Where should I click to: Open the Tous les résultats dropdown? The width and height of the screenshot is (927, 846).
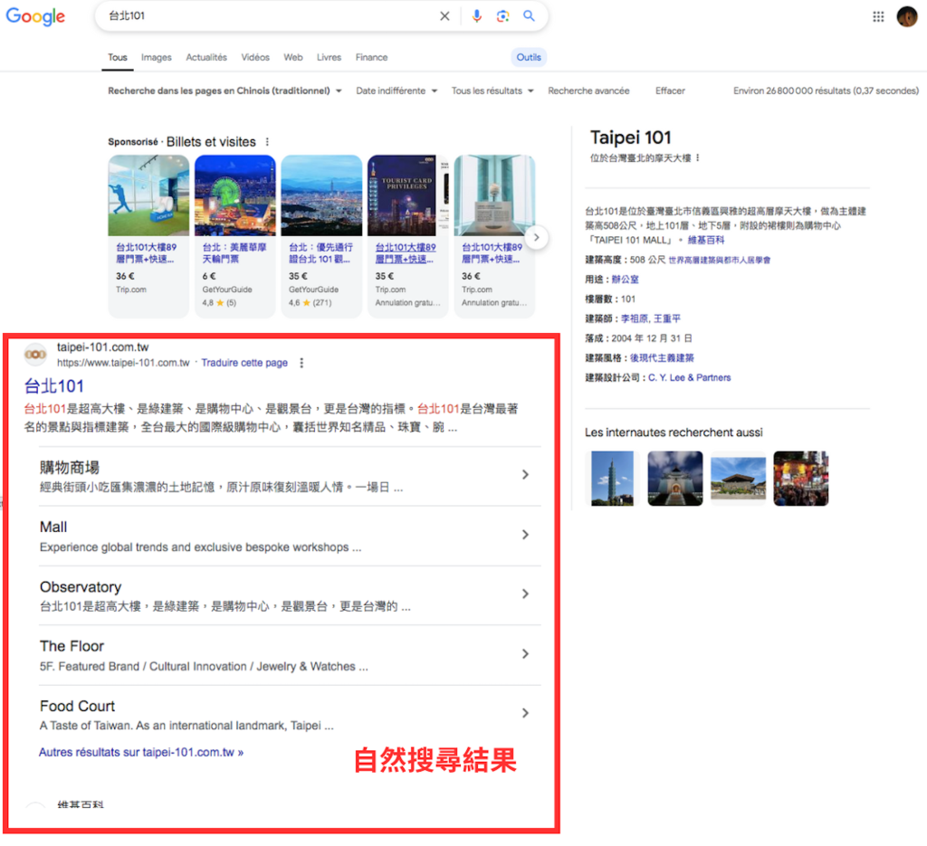pyautogui.click(x=492, y=91)
